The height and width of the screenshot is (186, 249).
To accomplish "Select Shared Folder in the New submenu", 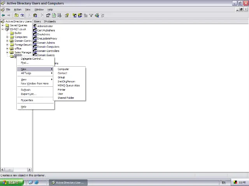I will 69,98.
